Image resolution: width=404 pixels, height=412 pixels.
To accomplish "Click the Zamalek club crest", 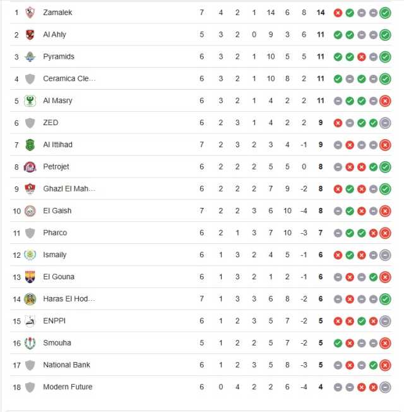I will pos(30,13).
